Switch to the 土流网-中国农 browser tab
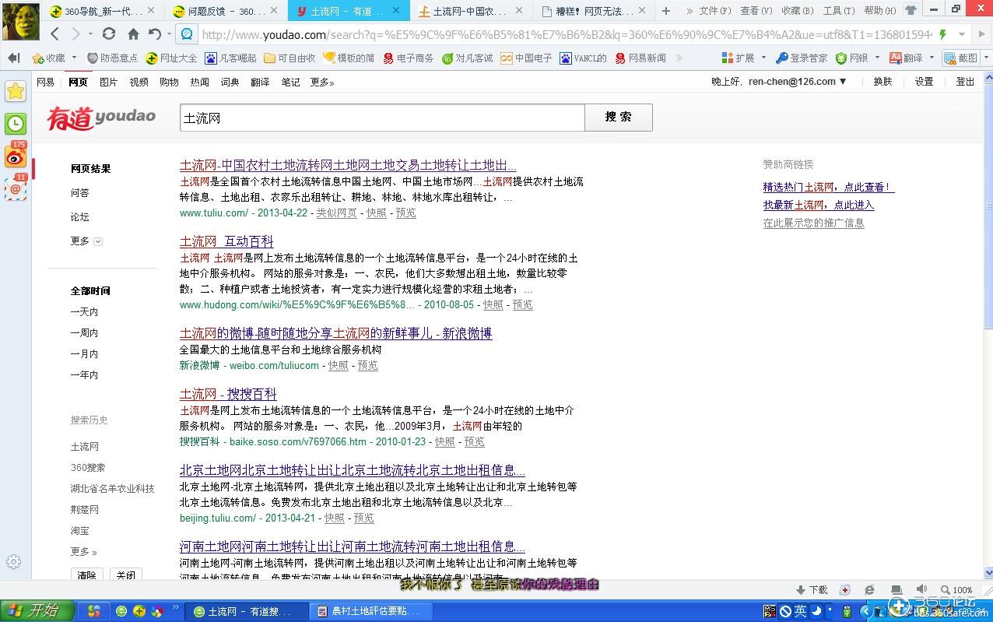Image resolution: width=993 pixels, height=622 pixels. coord(472,11)
